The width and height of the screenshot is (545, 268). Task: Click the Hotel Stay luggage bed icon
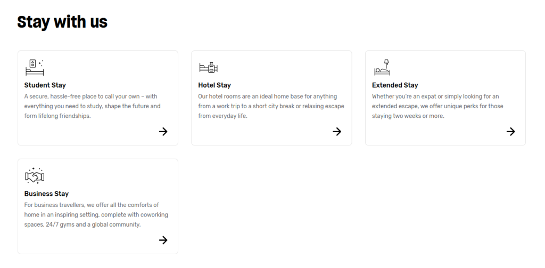click(x=209, y=67)
